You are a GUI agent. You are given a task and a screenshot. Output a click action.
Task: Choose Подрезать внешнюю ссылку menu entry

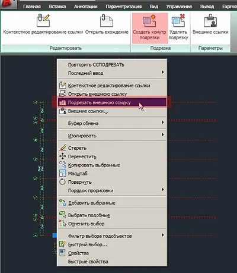[112, 102]
